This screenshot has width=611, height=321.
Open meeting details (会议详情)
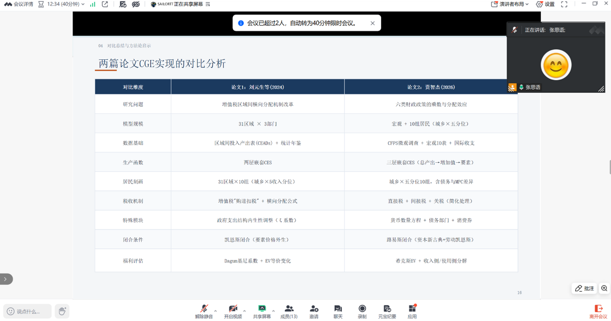pyautogui.click(x=19, y=4)
